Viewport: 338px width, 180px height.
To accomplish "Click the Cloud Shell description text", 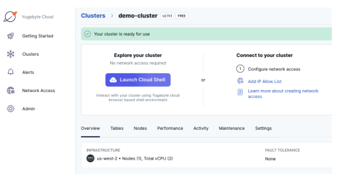I will point(138,98).
